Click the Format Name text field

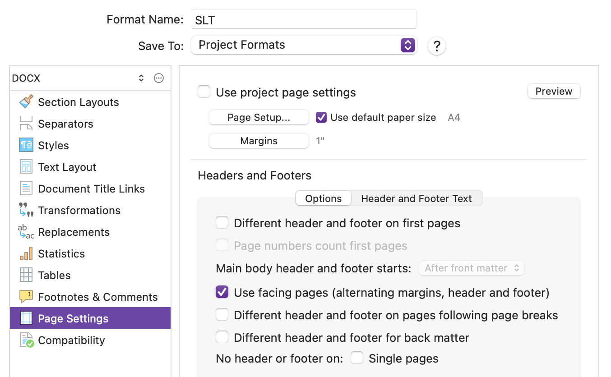(x=304, y=19)
